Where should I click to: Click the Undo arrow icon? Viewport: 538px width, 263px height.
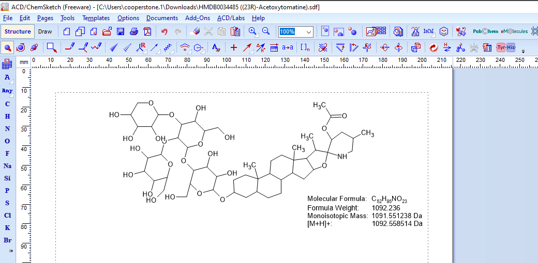[x=165, y=31]
